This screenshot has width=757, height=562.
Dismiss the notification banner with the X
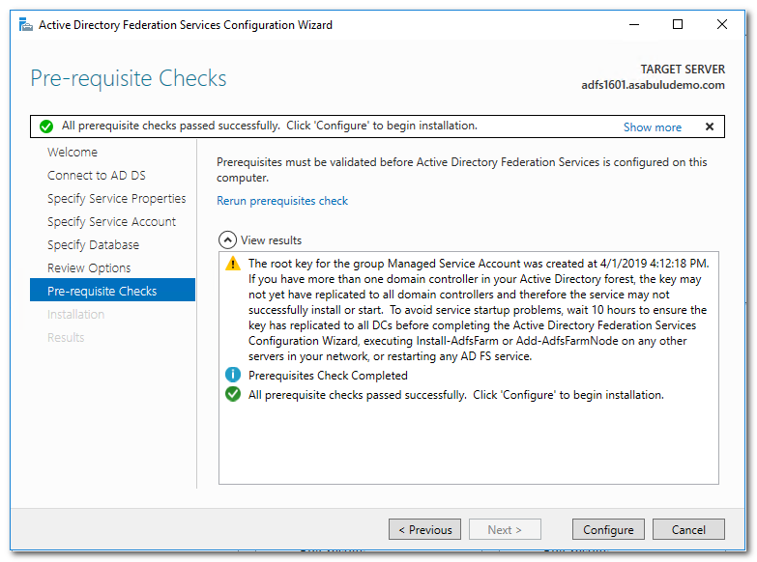[710, 126]
